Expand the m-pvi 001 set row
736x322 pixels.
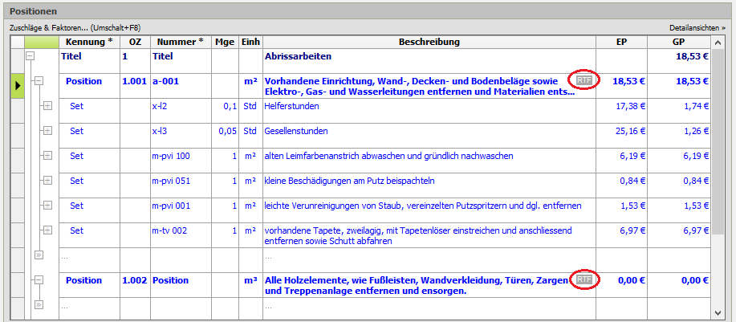[47, 205]
